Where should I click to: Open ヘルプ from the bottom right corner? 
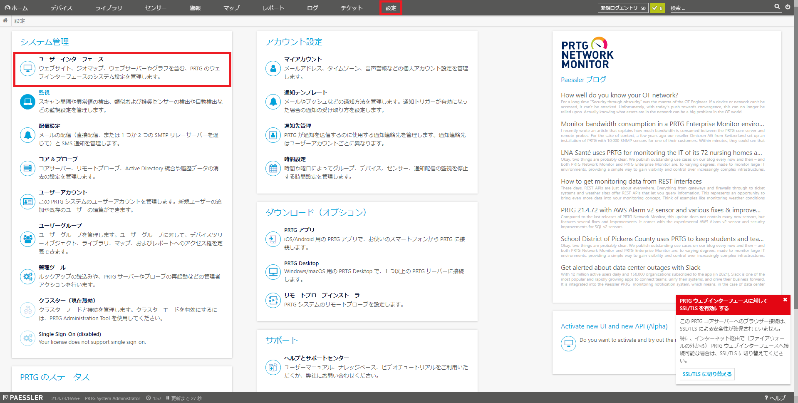[x=775, y=398]
